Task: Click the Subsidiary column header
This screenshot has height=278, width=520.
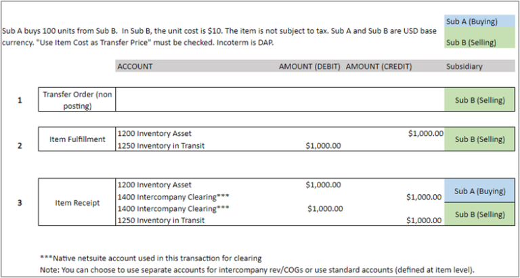Action: click(464, 66)
